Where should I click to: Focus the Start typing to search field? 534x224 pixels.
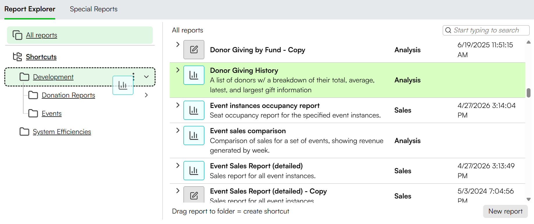coord(486,30)
